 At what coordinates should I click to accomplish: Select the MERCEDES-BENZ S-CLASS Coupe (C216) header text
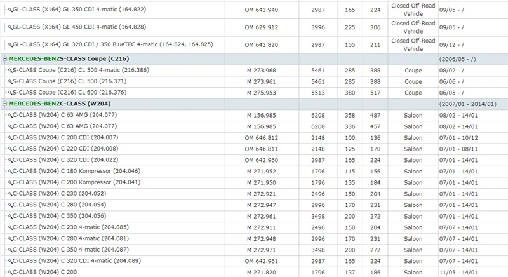69,59
